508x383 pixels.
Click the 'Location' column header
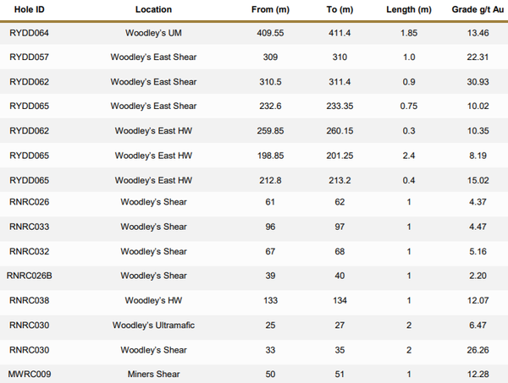[153, 9]
